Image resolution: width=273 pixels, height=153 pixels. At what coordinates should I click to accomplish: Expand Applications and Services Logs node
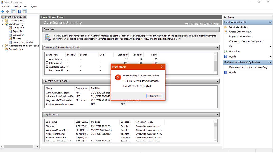(x=2, y=46)
